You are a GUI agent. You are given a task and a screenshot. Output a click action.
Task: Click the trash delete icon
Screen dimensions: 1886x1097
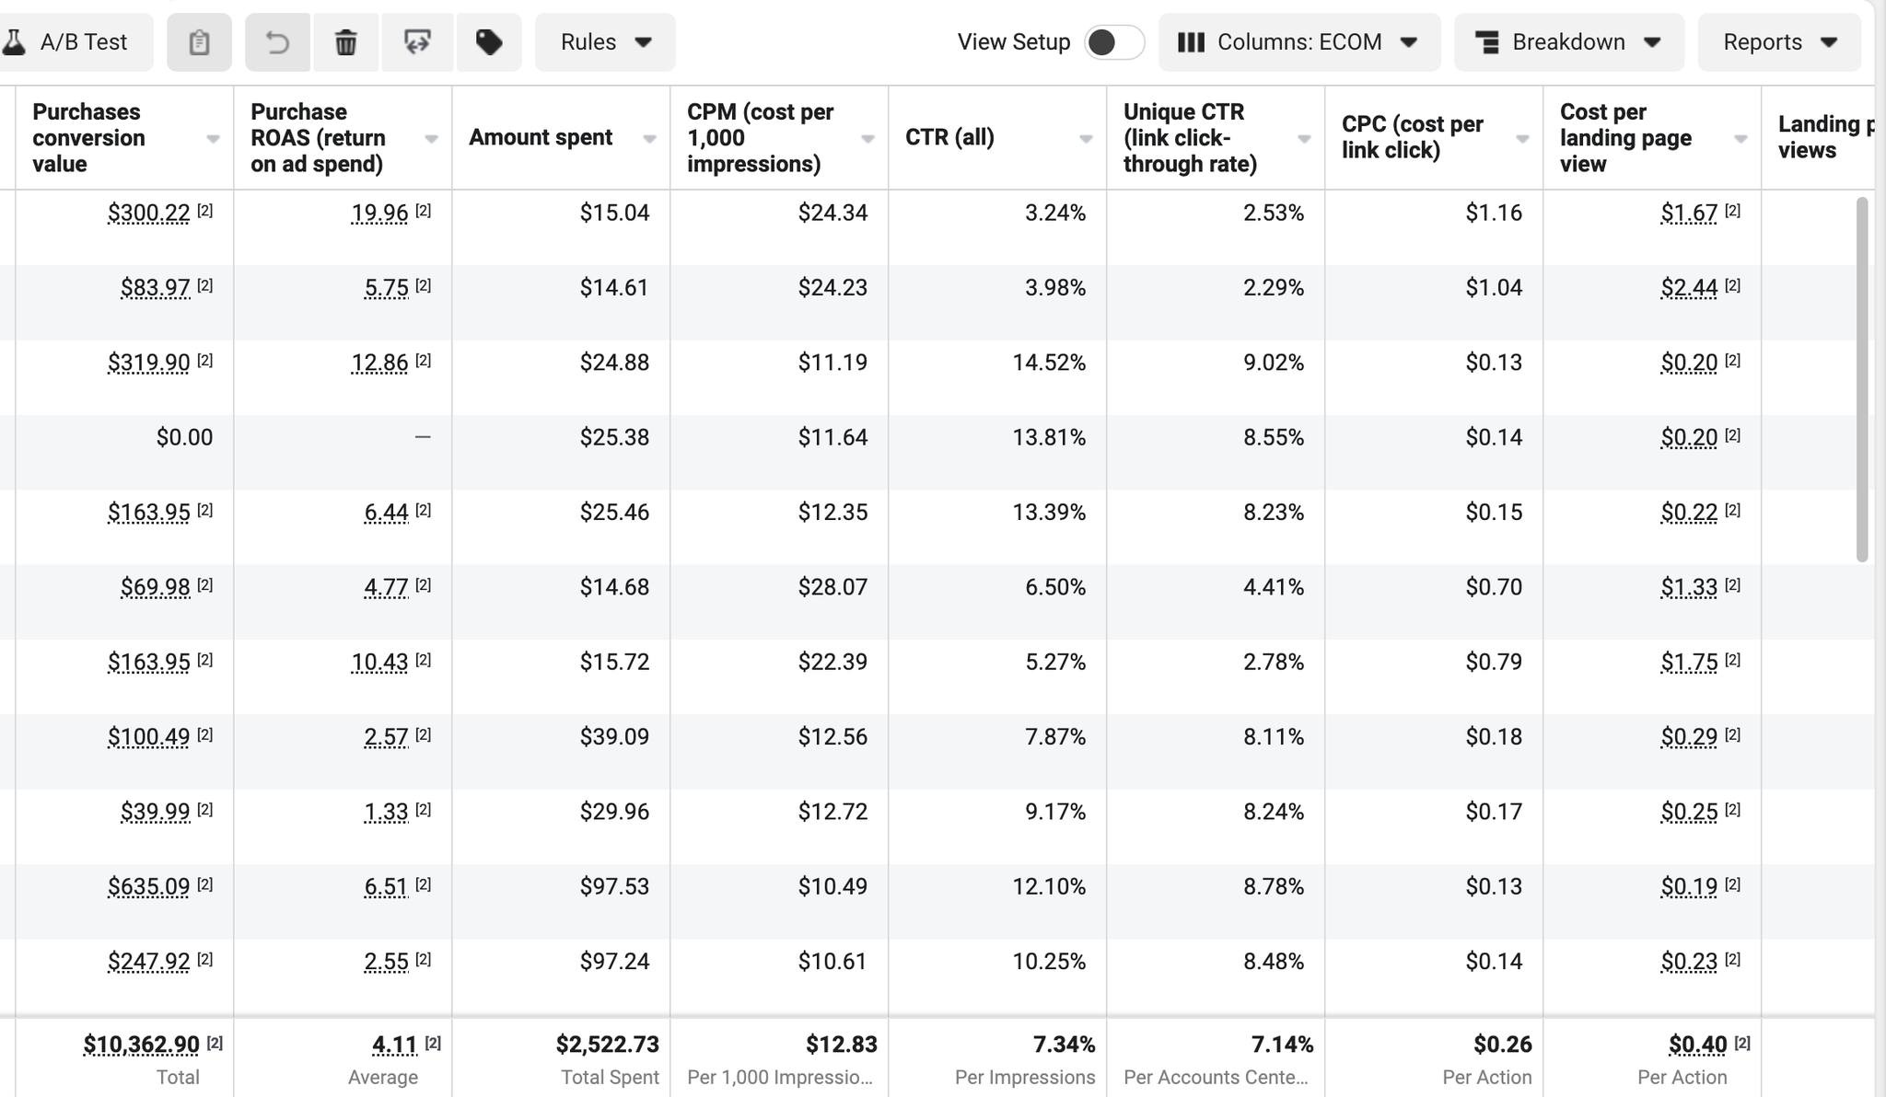pyautogui.click(x=345, y=42)
